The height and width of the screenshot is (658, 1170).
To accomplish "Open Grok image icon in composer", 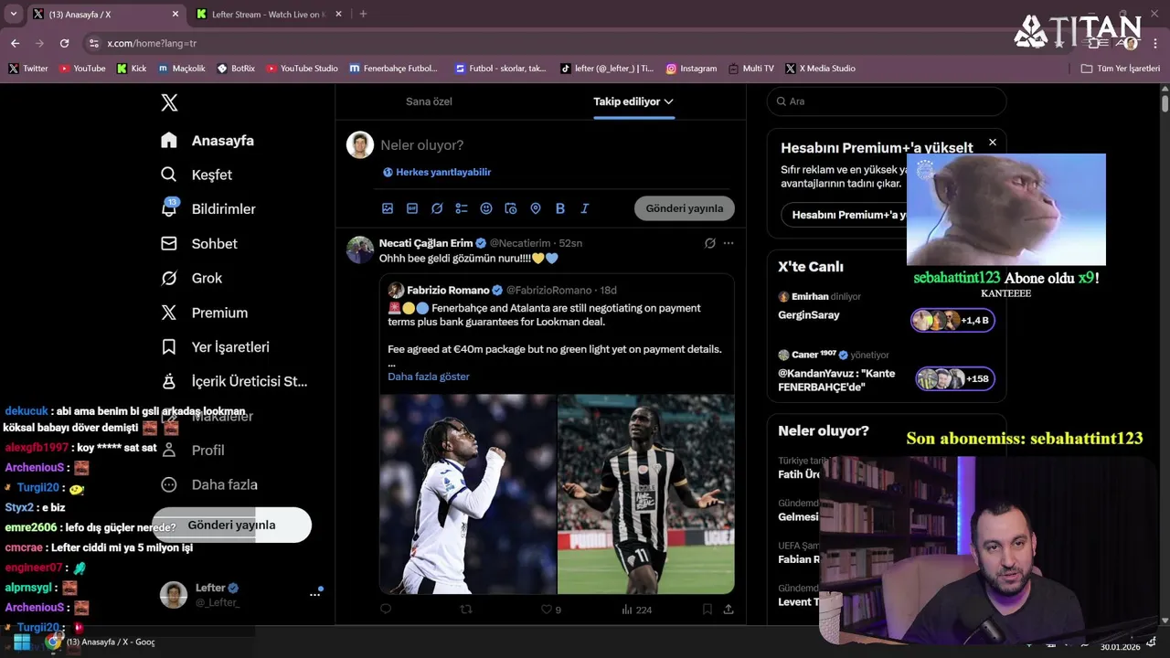I will tap(437, 208).
